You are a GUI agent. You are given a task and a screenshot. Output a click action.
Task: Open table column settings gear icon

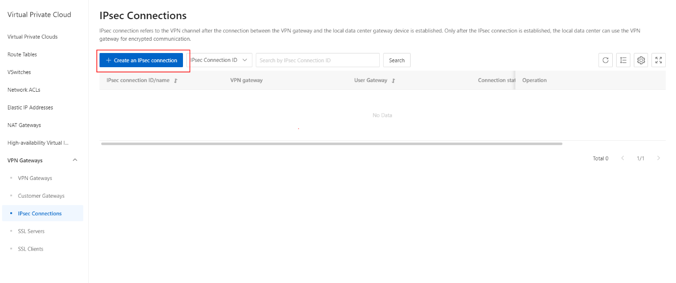click(641, 60)
